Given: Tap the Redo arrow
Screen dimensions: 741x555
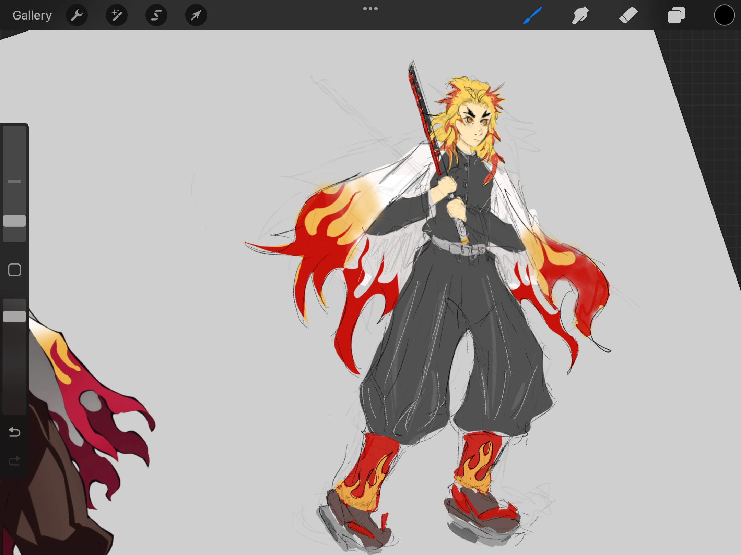Looking at the screenshot, I should click(x=14, y=461).
